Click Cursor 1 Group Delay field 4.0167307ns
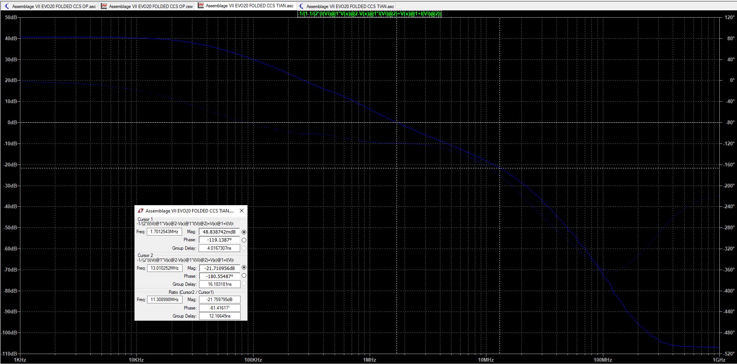The width and height of the screenshot is (737, 364). (219, 248)
